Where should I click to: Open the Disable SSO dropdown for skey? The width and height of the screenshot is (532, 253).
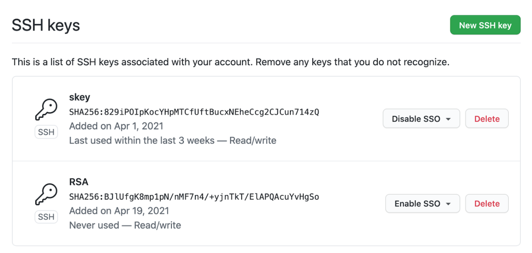[421, 119]
